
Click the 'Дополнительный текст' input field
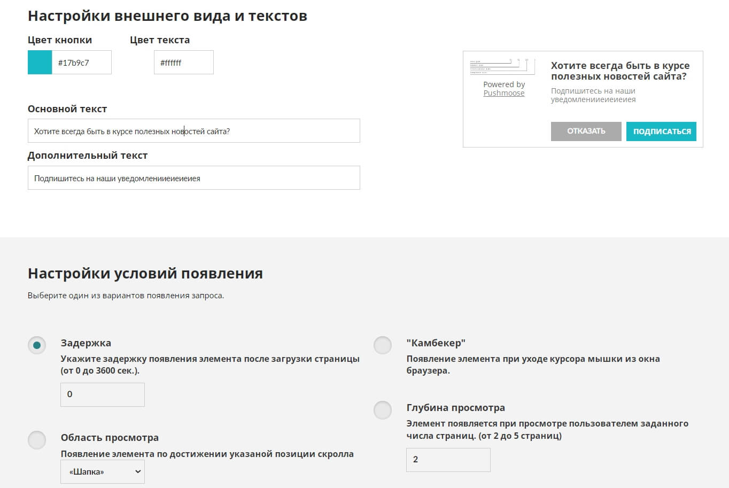[194, 178]
